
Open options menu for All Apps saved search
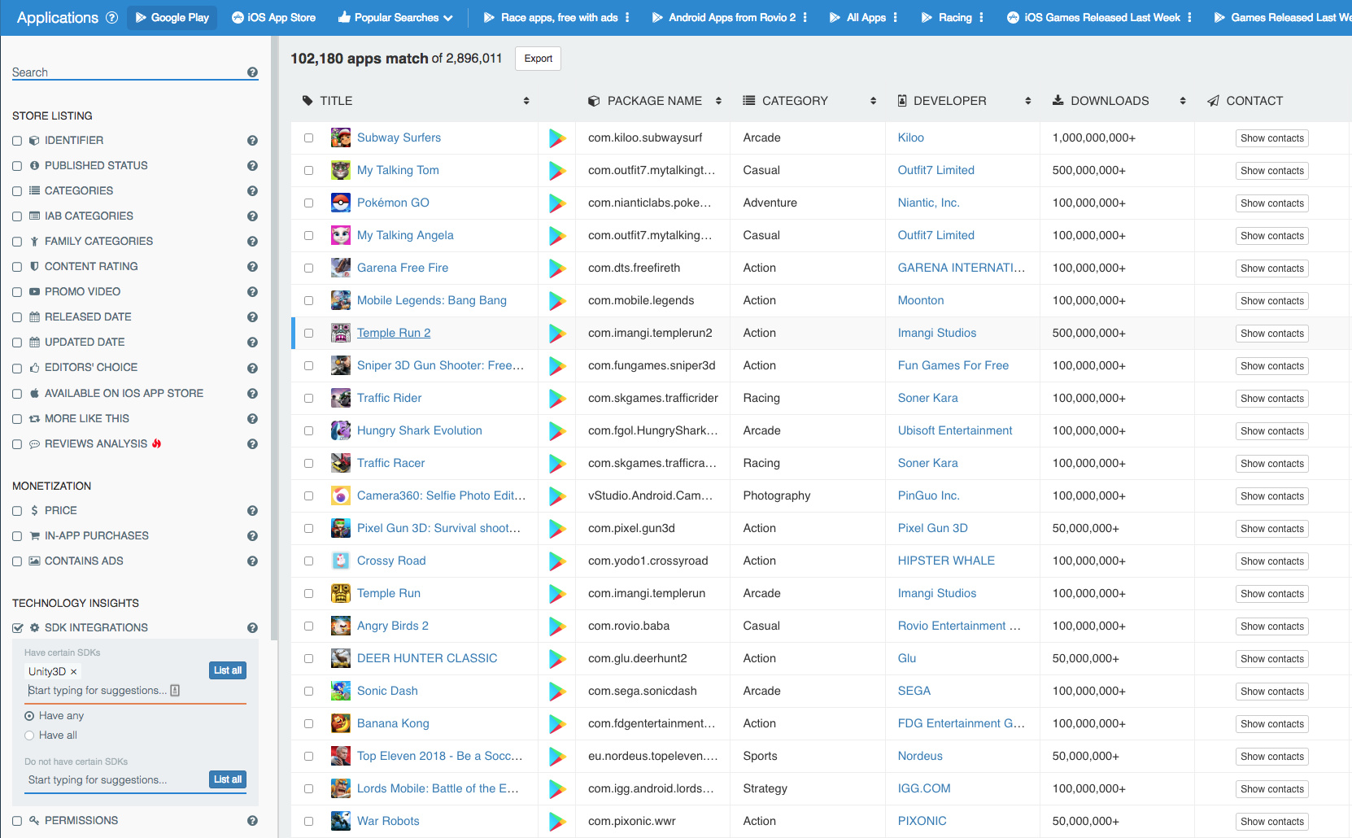click(896, 17)
